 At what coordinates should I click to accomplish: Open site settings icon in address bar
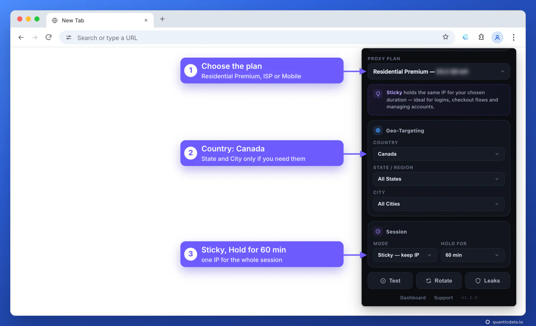coord(69,38)
